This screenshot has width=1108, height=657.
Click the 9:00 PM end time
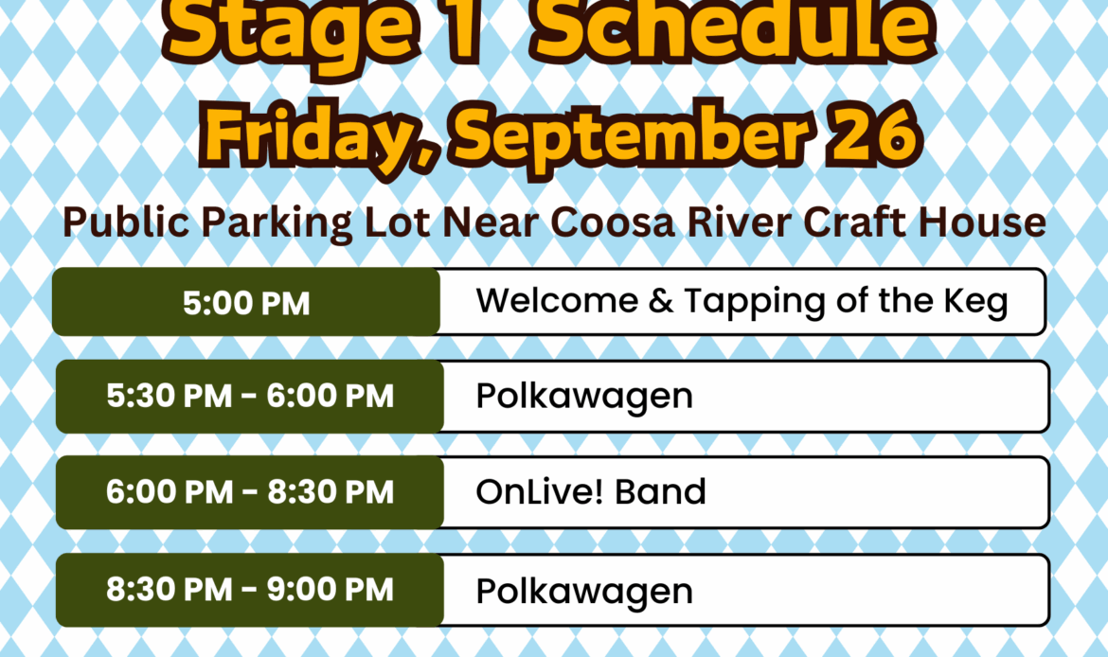pos(331,590)
